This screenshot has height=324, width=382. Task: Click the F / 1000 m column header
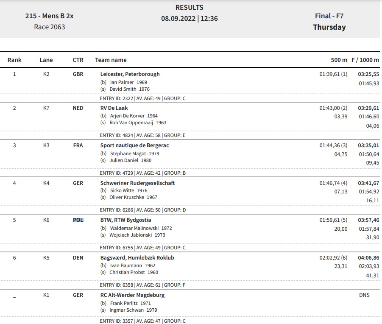(365, 60)
